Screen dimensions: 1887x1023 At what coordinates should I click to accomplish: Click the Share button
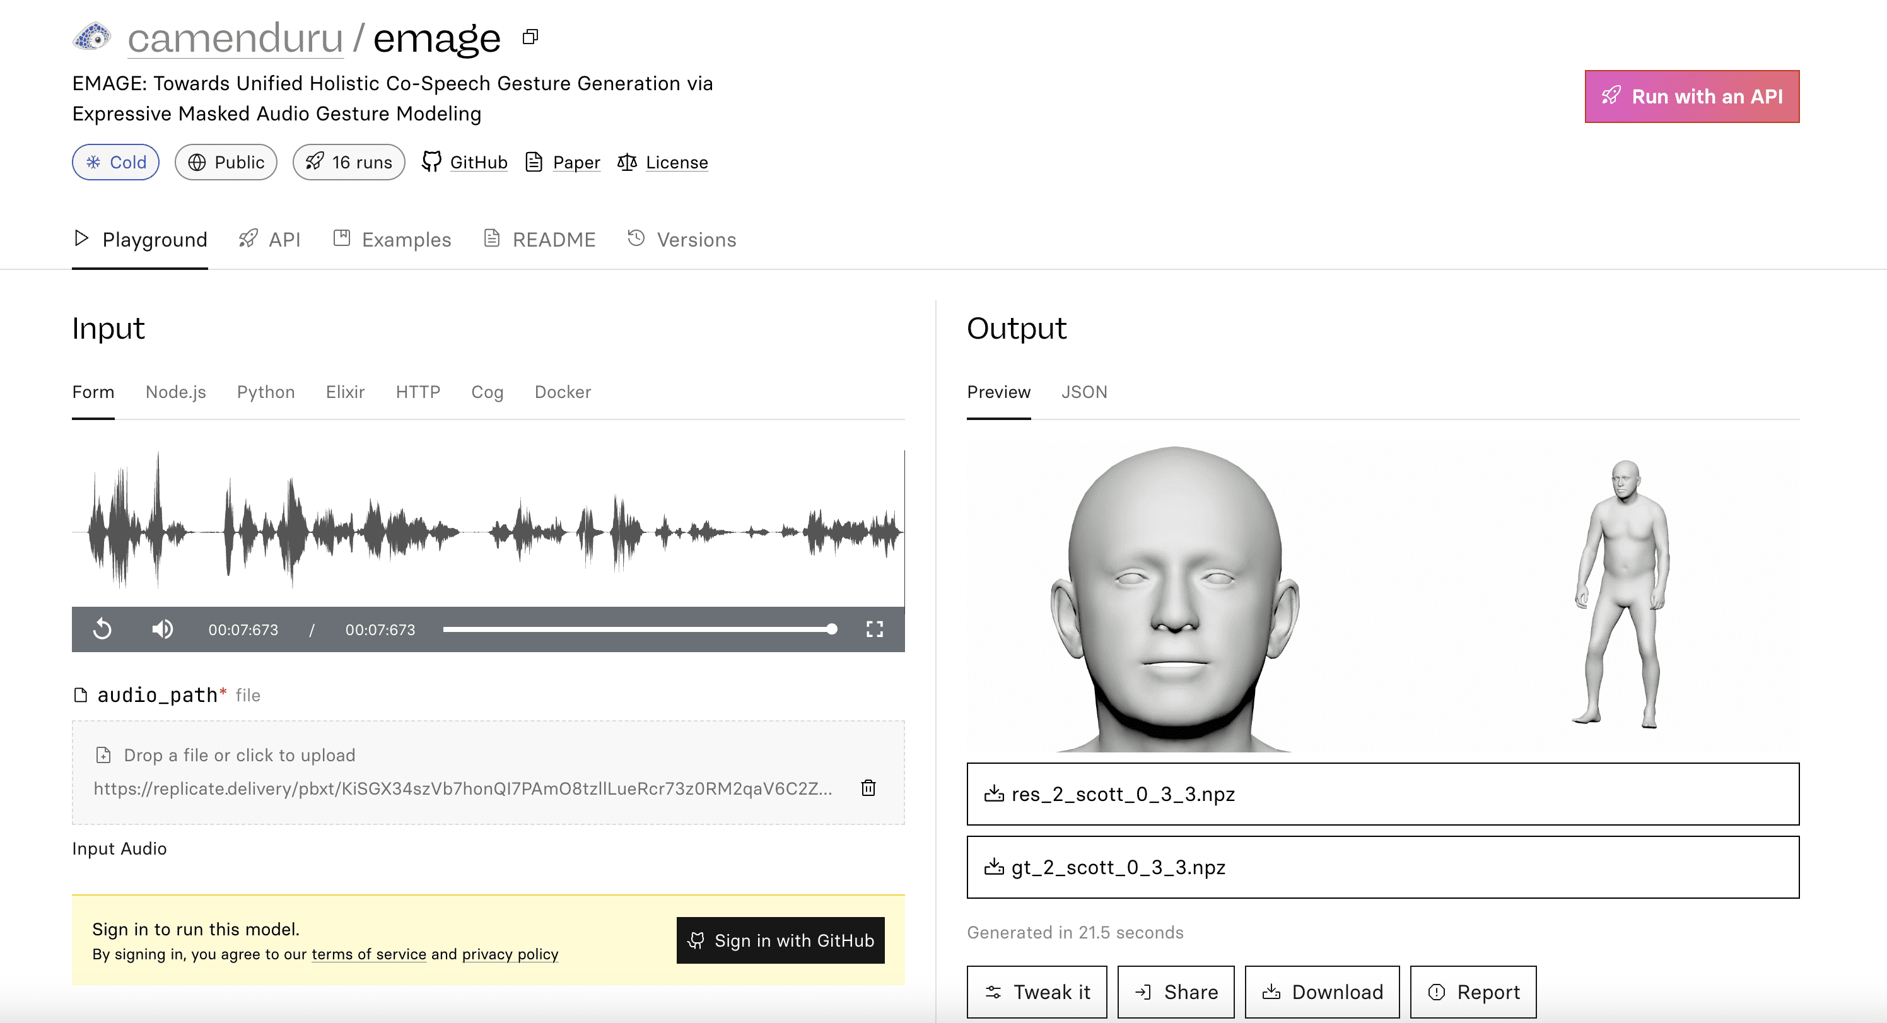click(1176, 992)
